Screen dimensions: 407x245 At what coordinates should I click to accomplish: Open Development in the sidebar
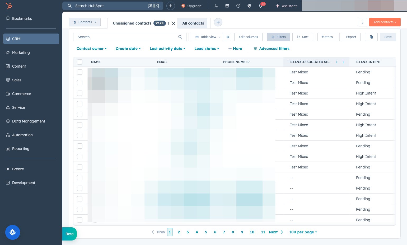pyautogui.click(x=31, y=183)
